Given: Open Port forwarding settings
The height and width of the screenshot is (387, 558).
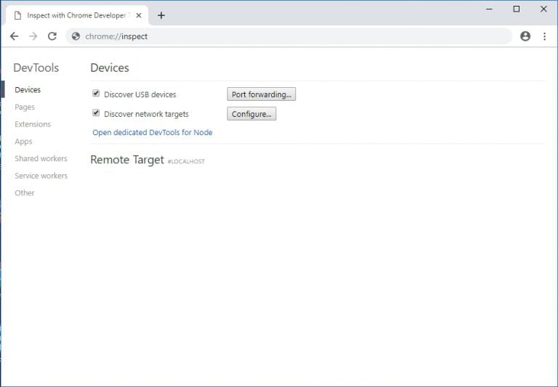Looking at the screenshot, I should click(261, 94).
